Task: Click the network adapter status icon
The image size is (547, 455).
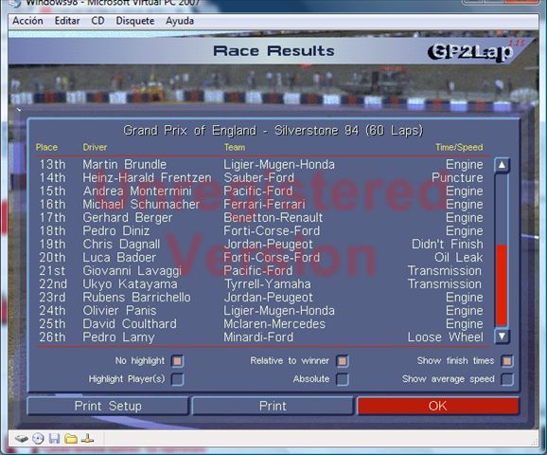Action: pos(87,438)
